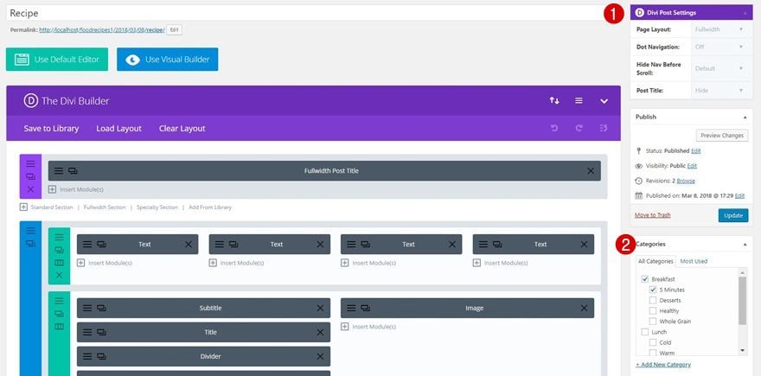Delete the purple fullwidth section
761x376 pixels.
pos(30,189)
